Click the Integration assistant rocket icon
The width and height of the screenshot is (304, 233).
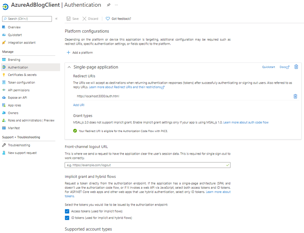pos(4,43)
